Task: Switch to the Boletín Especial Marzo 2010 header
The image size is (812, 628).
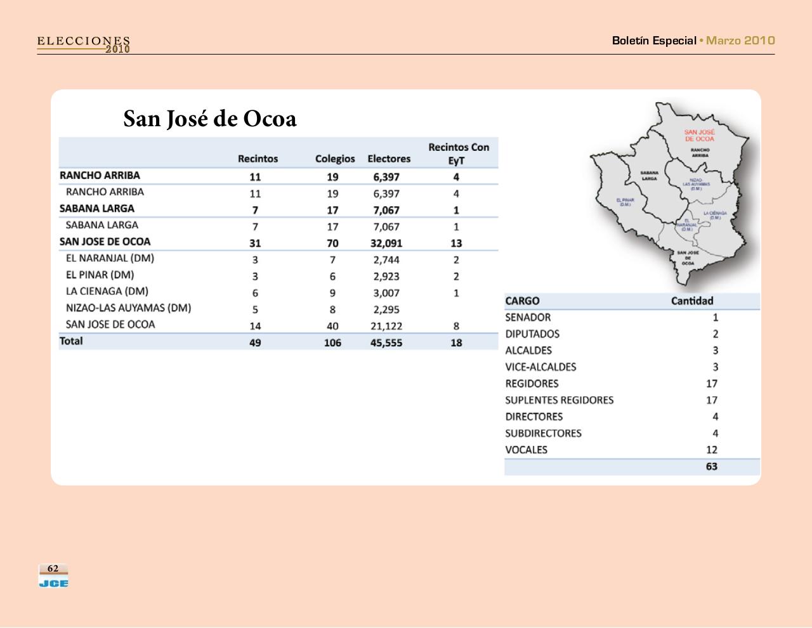Action: pos(693,41)
